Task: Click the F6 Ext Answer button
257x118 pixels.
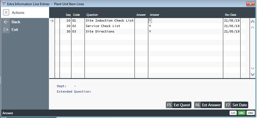Action: pos(208,105)
